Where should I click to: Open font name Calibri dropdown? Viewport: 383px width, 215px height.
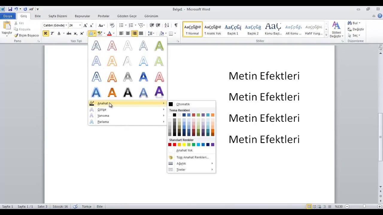[x=66, y=25]
